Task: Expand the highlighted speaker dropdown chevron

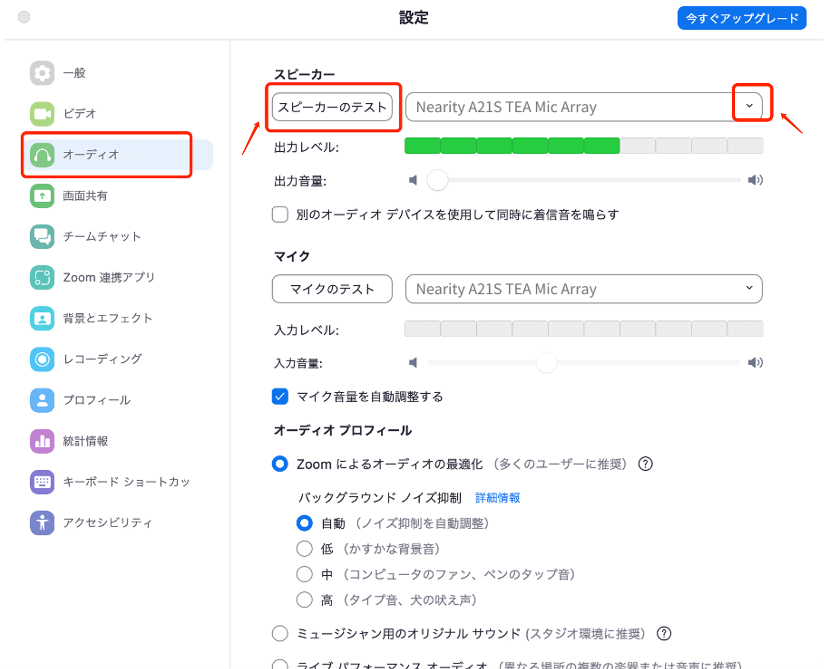Action: [751, 105]
